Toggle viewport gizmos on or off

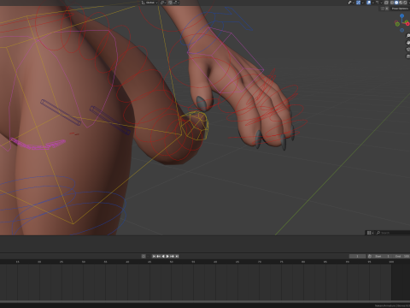point(358,3)
